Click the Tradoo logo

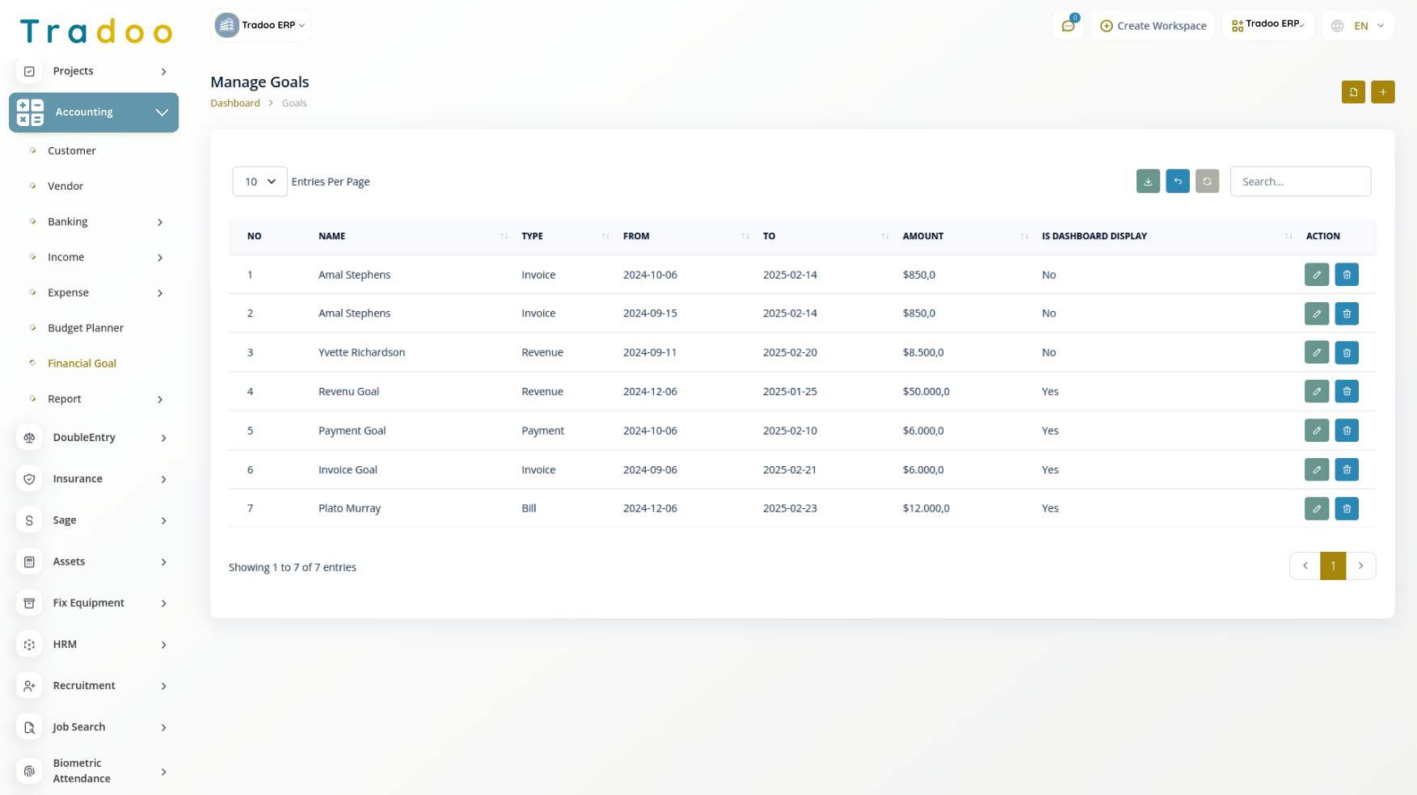(x=96, y=32)
